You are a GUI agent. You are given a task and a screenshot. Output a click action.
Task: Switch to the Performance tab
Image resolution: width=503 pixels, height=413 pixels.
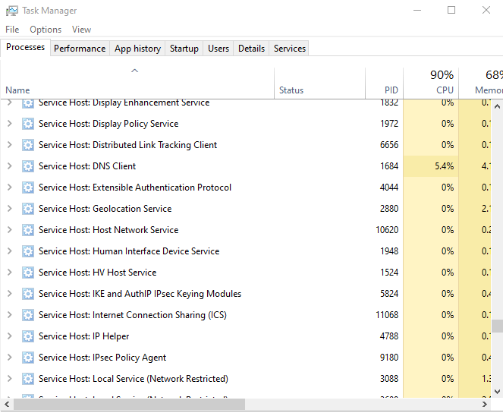tap(80, 49)
